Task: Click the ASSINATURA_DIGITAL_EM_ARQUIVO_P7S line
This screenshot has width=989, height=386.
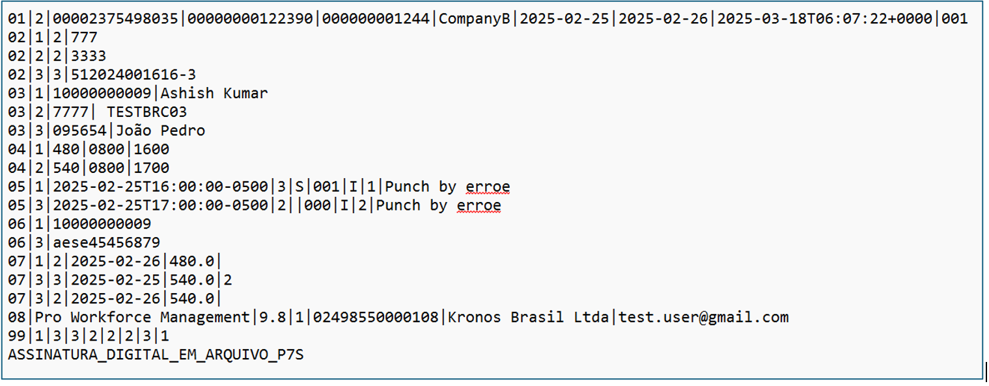Action: (156, 355)
